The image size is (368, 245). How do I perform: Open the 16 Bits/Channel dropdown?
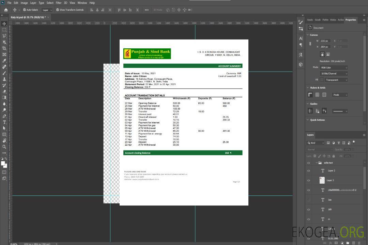pos(334,73)
